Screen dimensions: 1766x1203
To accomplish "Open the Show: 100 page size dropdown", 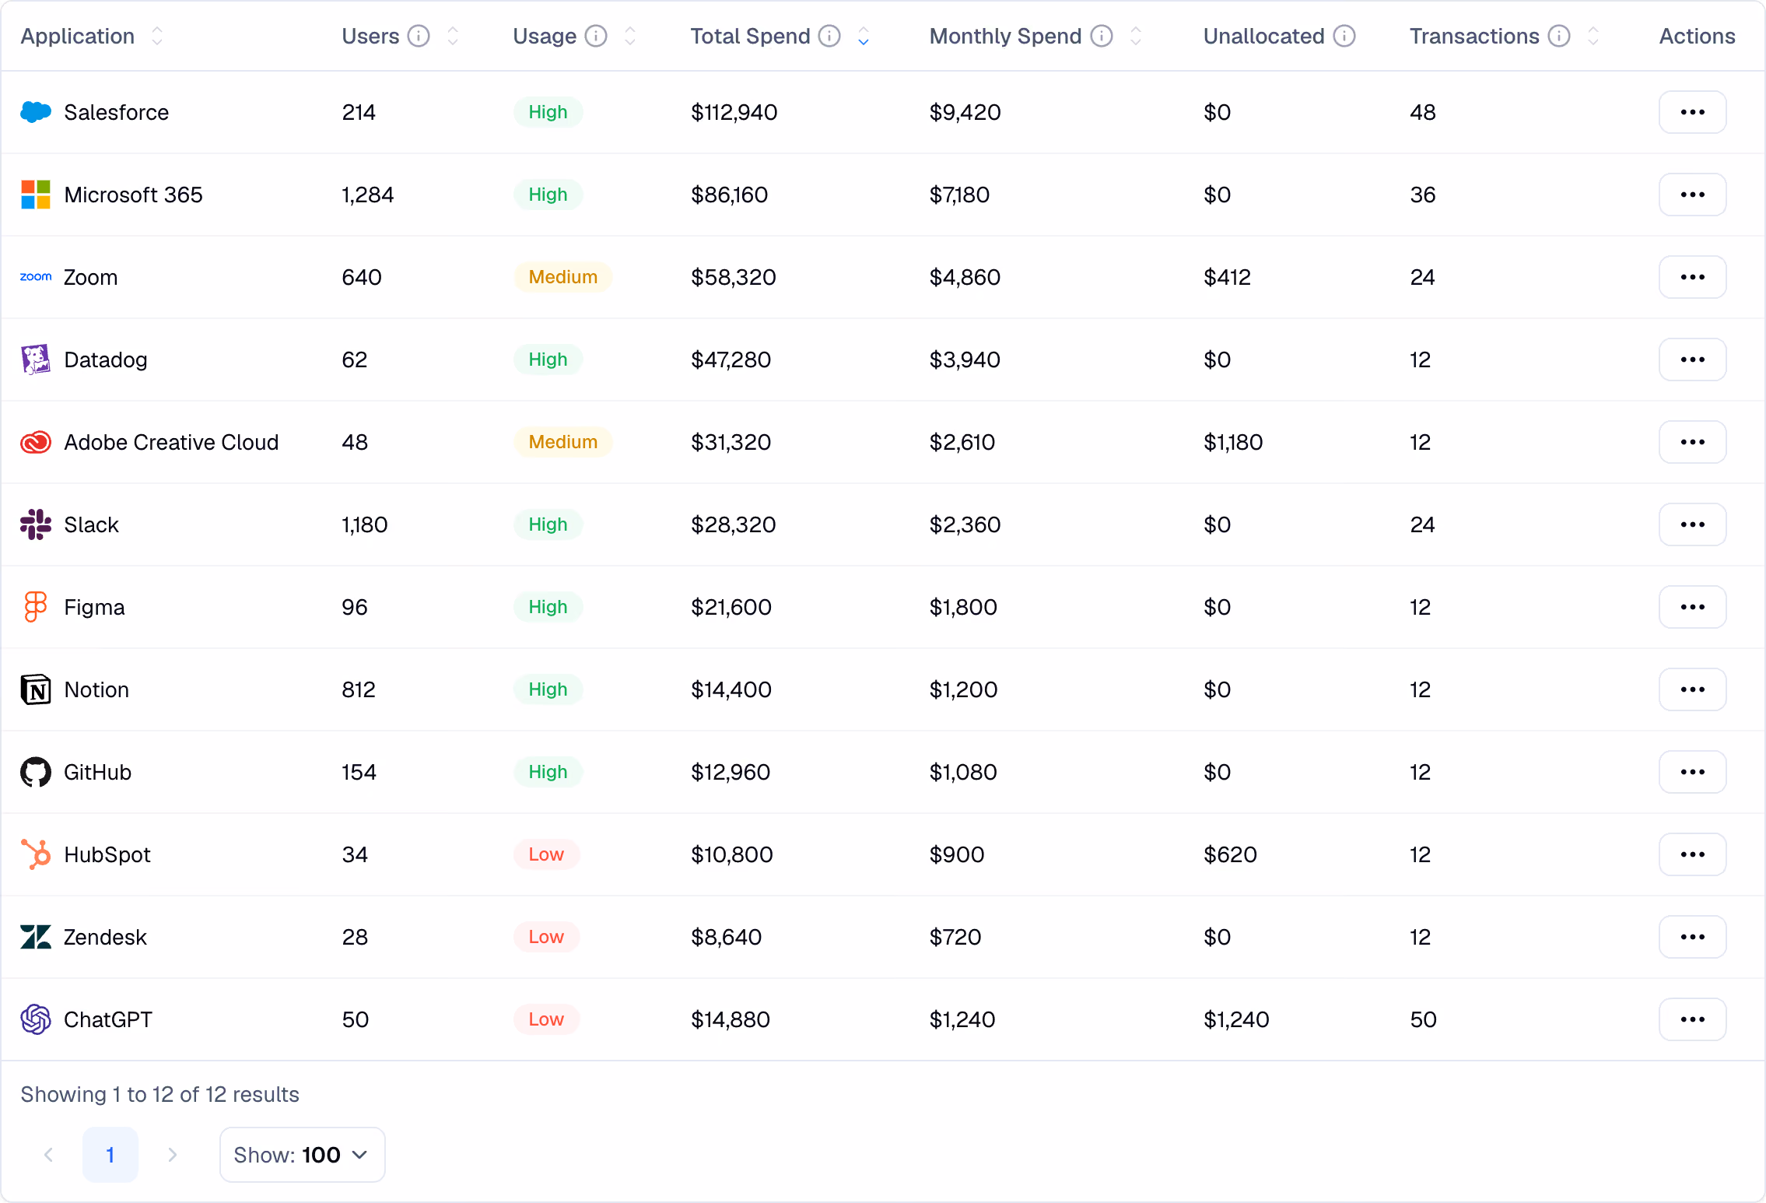I will [x=302, y=1155].
